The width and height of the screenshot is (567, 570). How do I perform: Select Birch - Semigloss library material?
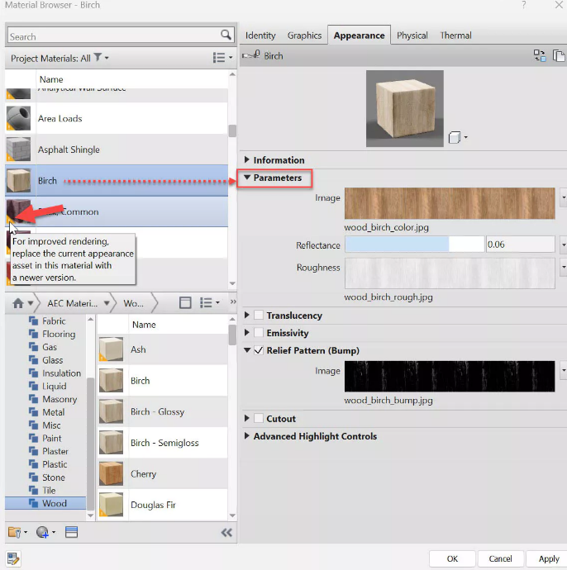(x=163, y=443)
